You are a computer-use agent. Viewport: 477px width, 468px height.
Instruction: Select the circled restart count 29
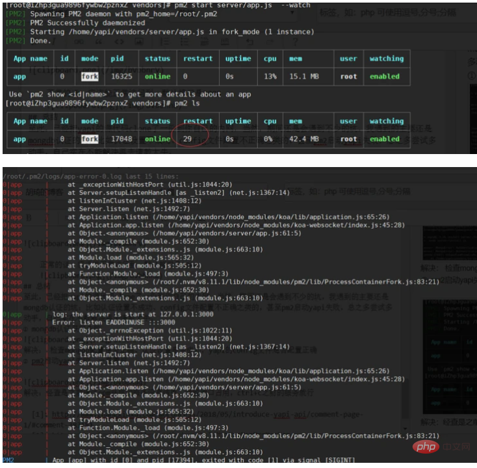click(187, 139)
